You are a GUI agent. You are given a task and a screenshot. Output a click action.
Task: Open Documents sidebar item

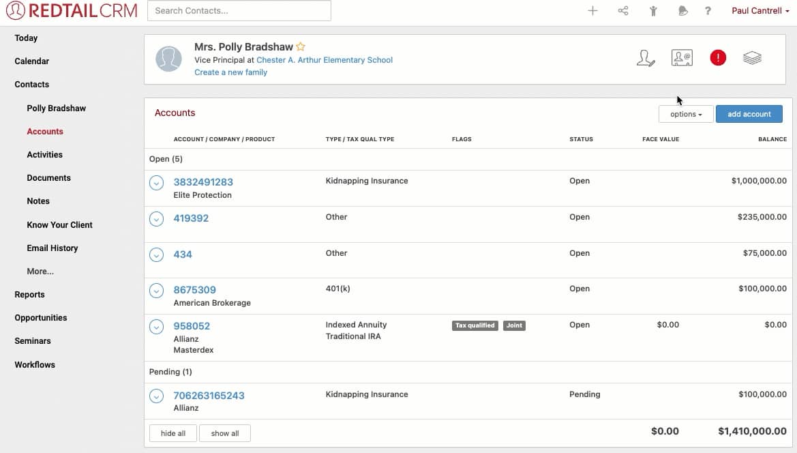48,178
